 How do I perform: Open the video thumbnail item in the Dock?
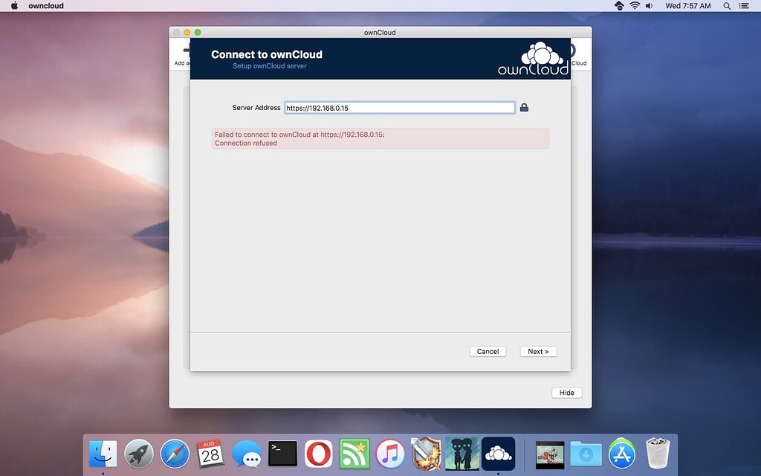pos(550,455)
